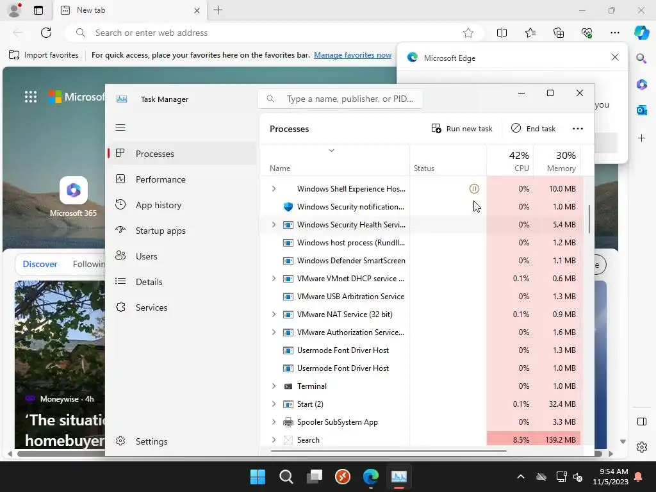Switch to the Performance page

183,179
